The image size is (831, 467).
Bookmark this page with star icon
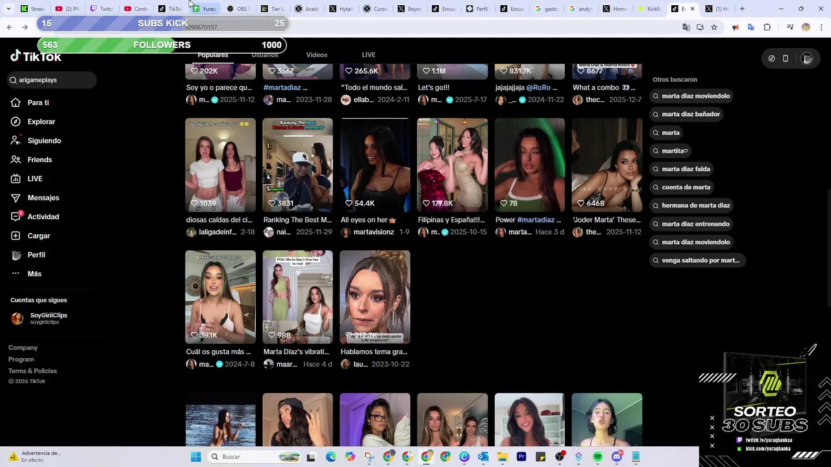point(714,27)
